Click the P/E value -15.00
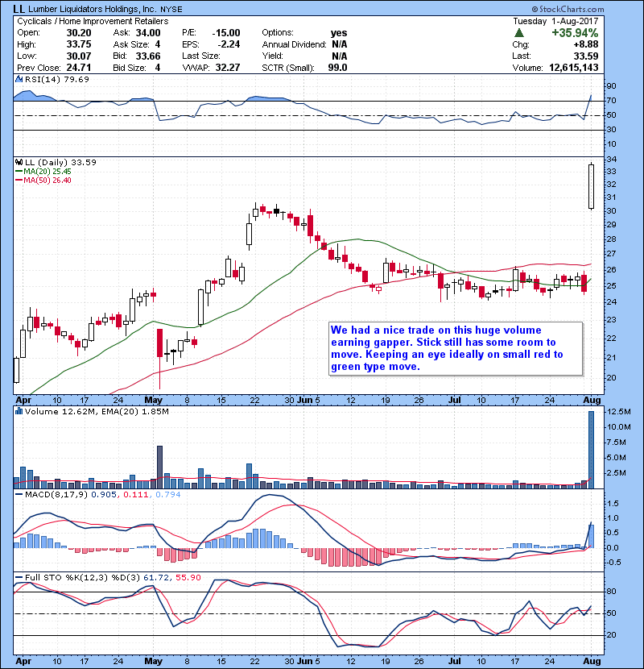Image resolution: width=644 pixels, height=669 pixels. 226,33
